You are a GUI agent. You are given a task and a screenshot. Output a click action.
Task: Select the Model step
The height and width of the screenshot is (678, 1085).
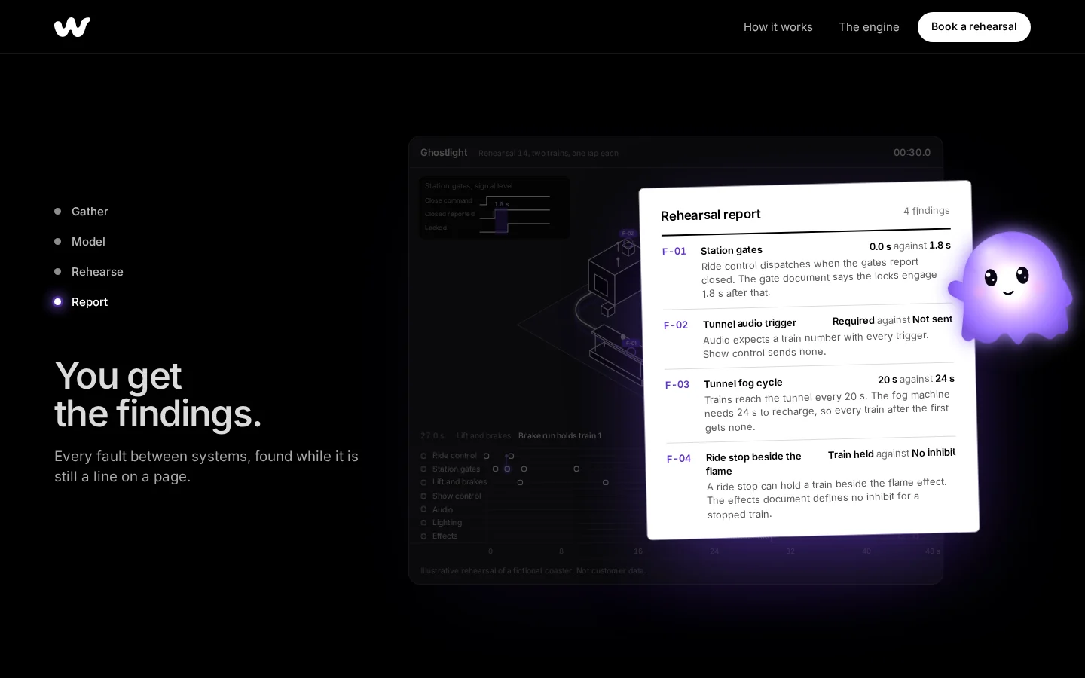pos(80,242)
